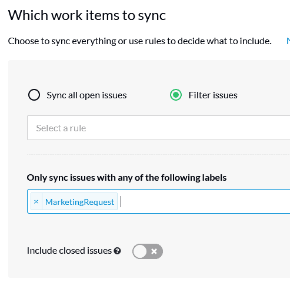This screenshot has width=290, height=292.
Task: Focus the labels input after the MarketingRequest tag
Action: click(x=204, y=201)
